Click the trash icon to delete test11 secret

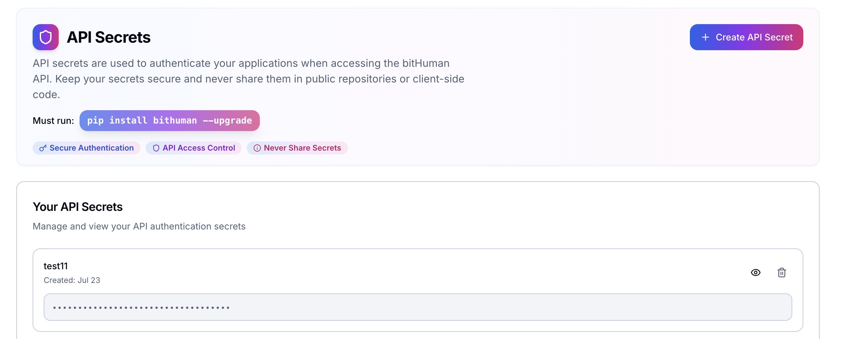782,272
